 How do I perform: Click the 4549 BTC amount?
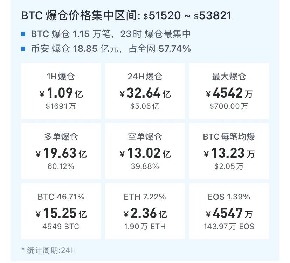(61, 227)
